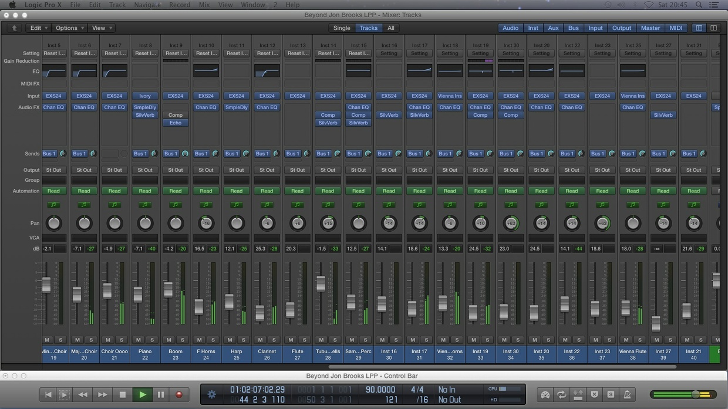Toggle Cycle mode icon in control bar
Image resolution: width=728 pixels, height=409 pixels.
(561, 395)
